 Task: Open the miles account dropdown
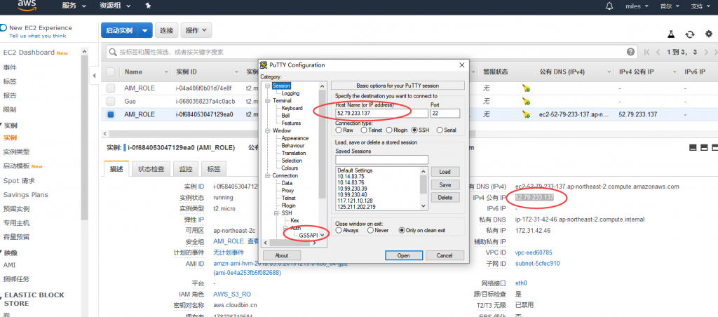point(637,6)
